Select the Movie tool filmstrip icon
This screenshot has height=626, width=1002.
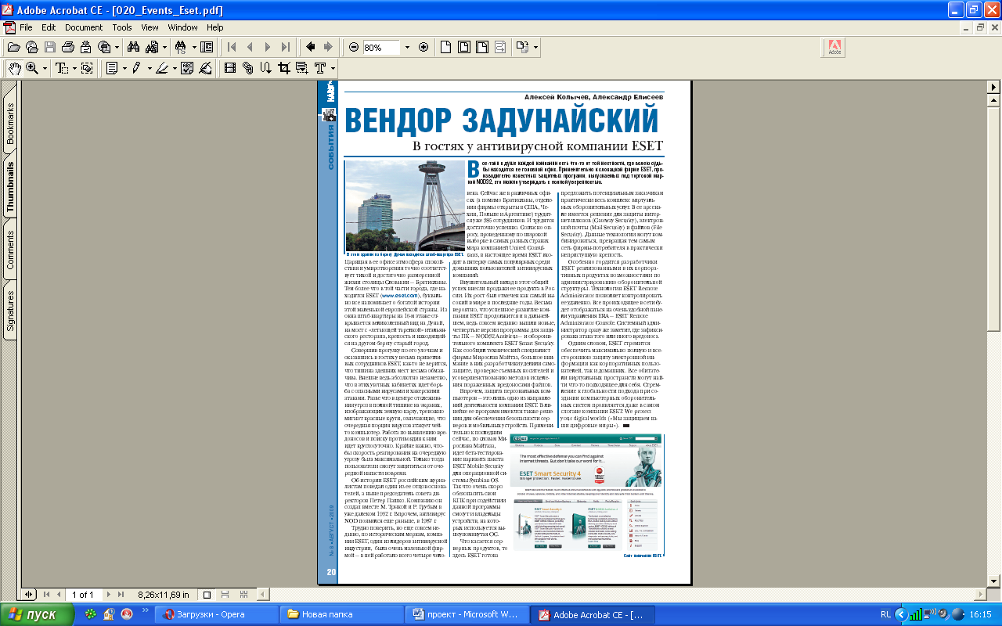tap(230, 68)
